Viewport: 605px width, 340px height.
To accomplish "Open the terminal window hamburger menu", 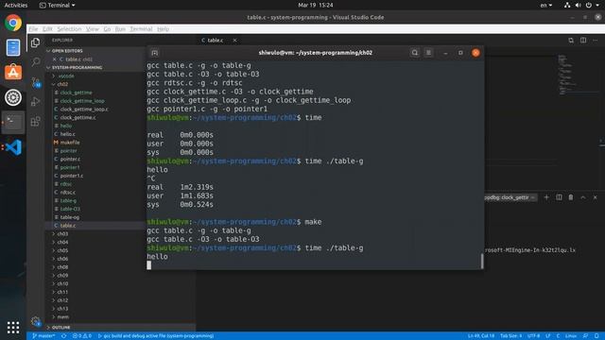I will (428, 53).
